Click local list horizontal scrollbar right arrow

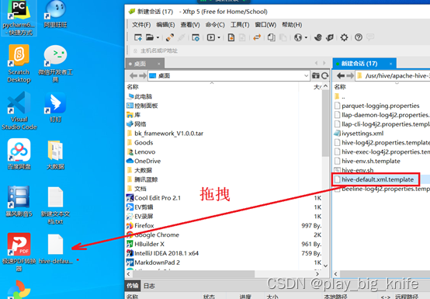[317, 274]
